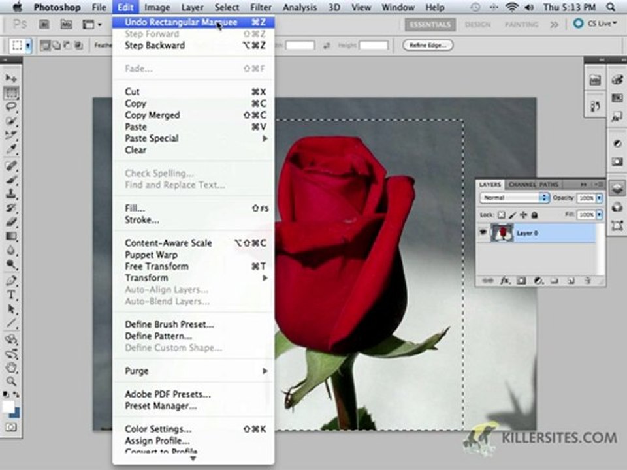Toggle visibility of Layer 0
The image size is (627, 470).
click(x=483, y=232)
